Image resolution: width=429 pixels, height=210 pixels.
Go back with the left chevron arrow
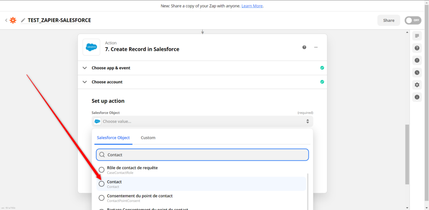[6, 20]
